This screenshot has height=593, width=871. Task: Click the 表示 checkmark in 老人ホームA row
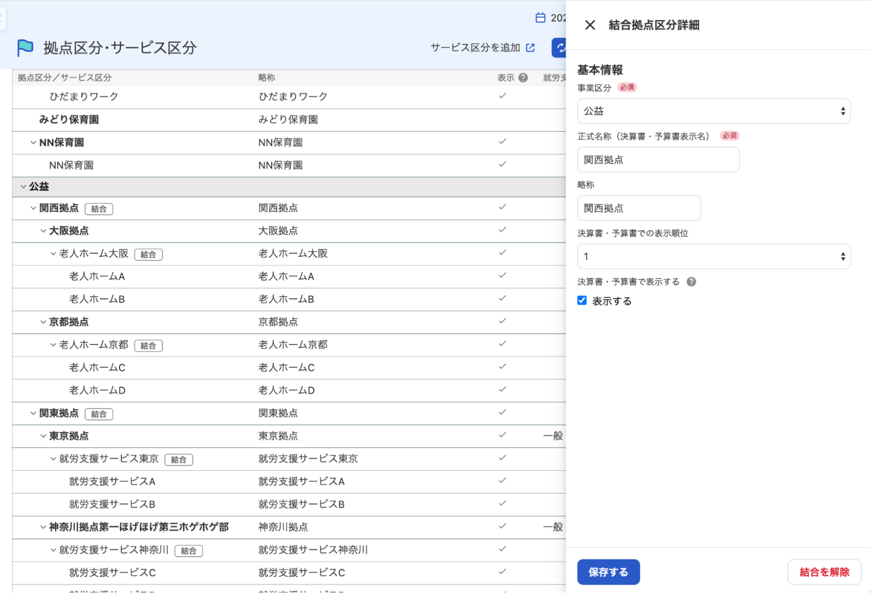(x=503, y=275)
